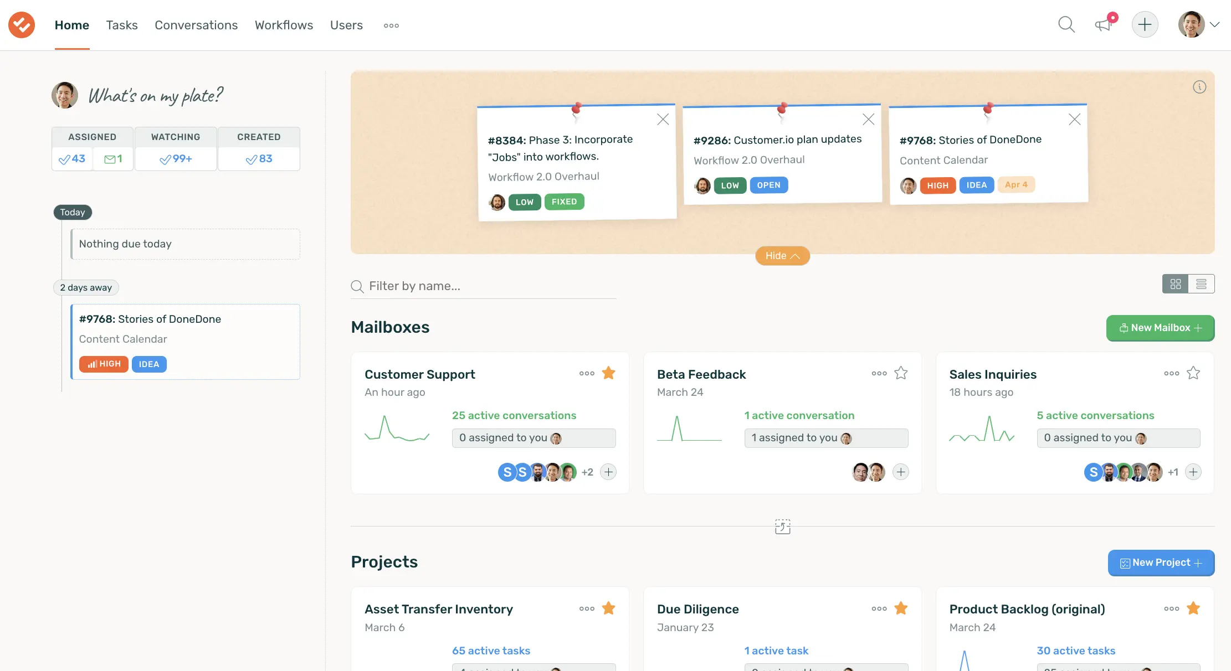Open the Customer Support mailbox title

coord(420,375)
